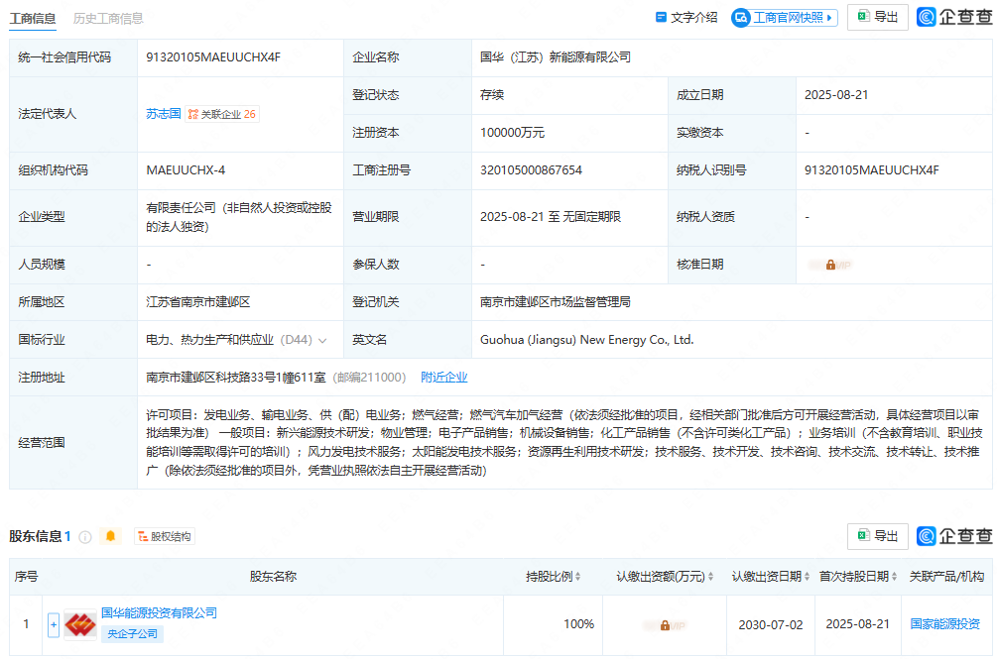Click the yellow bell notification icon
The height and width of the screenshot is (659, 997).
coord(111,536)
